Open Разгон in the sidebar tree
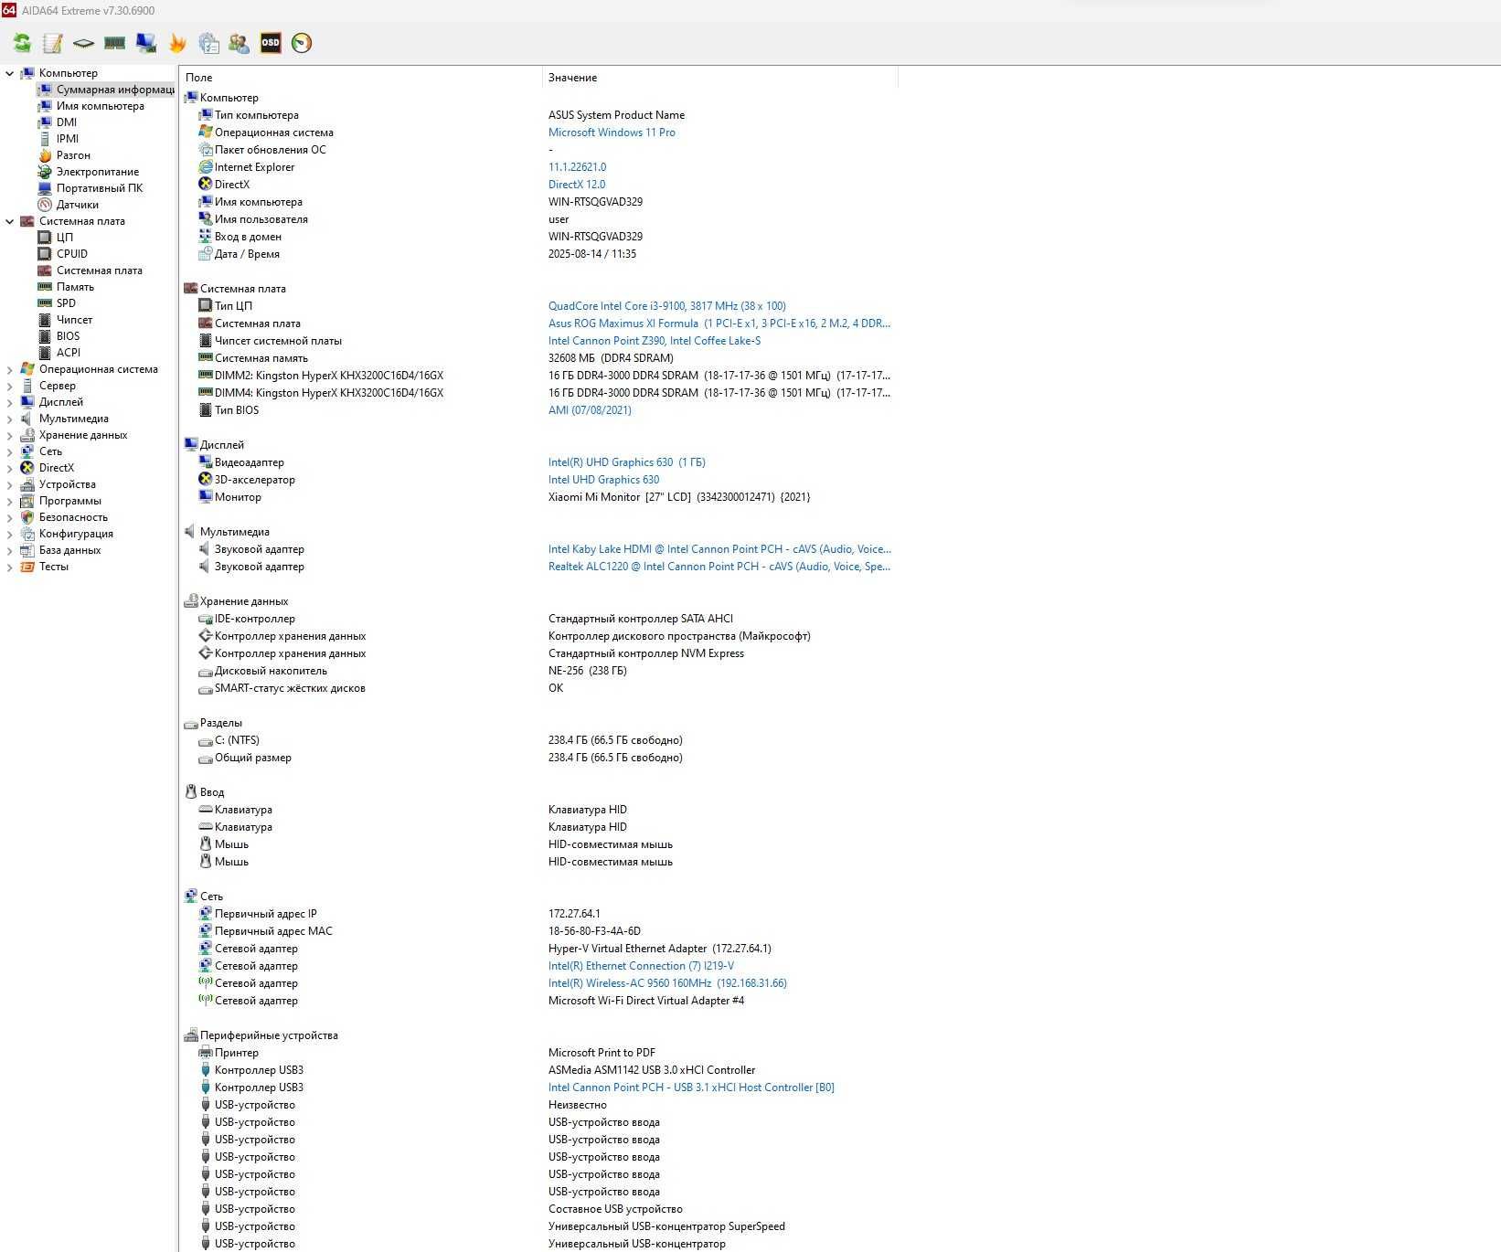The height and width of the screenshot is (1252, 1501). (x=73, y=155)
